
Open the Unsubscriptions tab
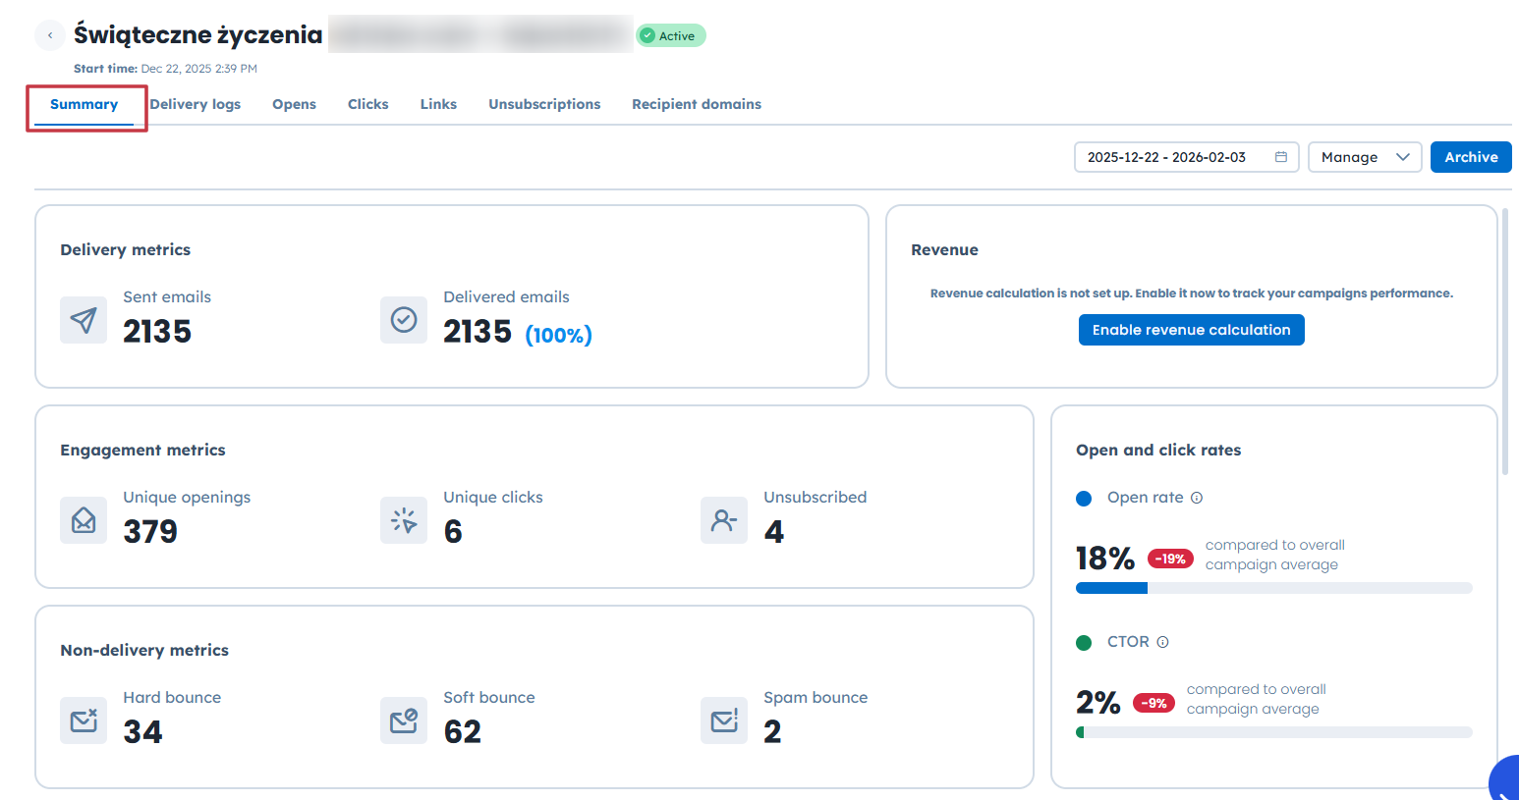544,104
